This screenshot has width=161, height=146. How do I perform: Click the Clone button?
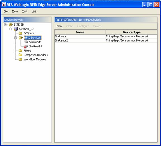70,26
